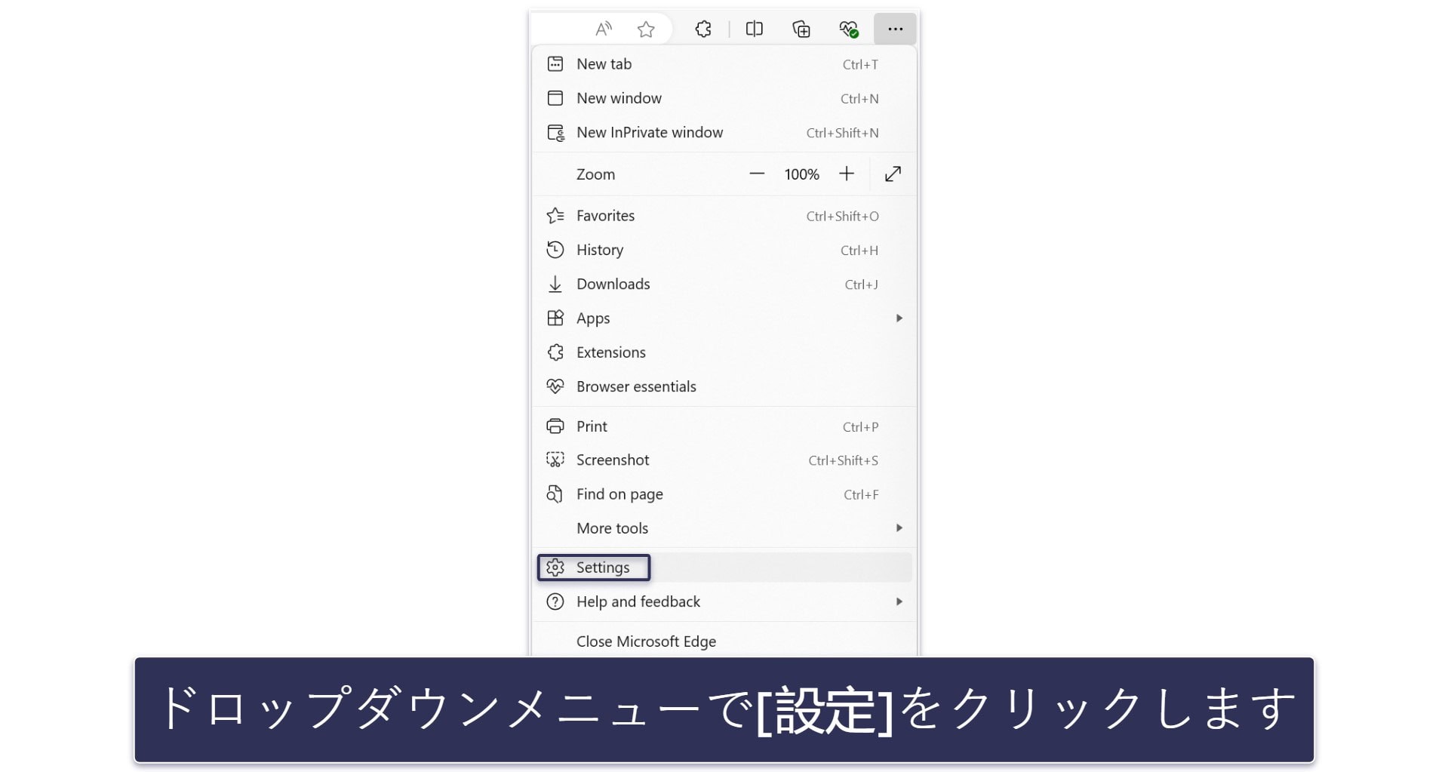Screen dimensions: 1448x772
Task: Click the Ctrl+H shortcut text
Action: (x=859, y=251)
